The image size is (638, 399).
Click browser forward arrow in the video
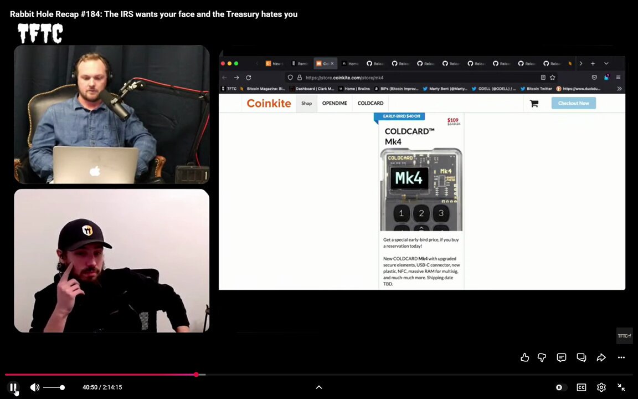236,78
